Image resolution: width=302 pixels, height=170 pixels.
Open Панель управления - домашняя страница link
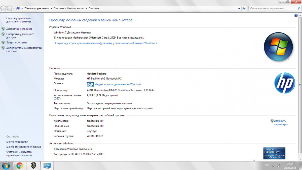tap(19, 20)
